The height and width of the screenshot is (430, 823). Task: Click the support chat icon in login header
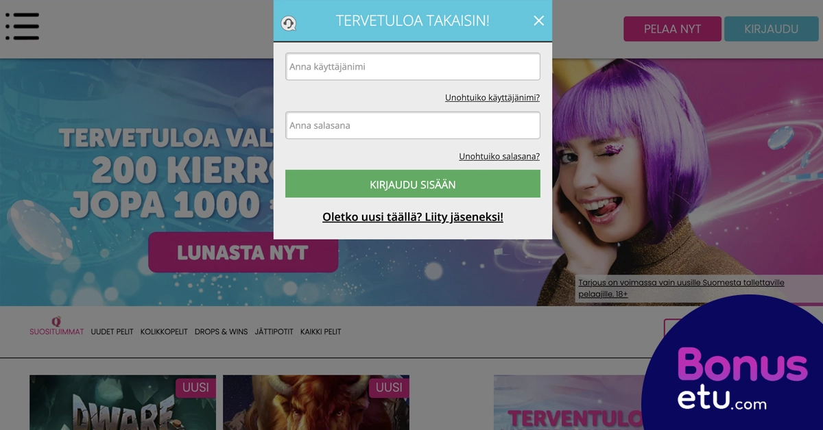coord(289,23)
